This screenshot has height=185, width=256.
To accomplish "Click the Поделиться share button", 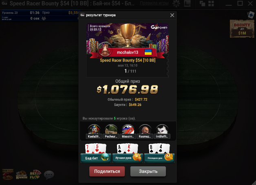I will tap(107, 171).
